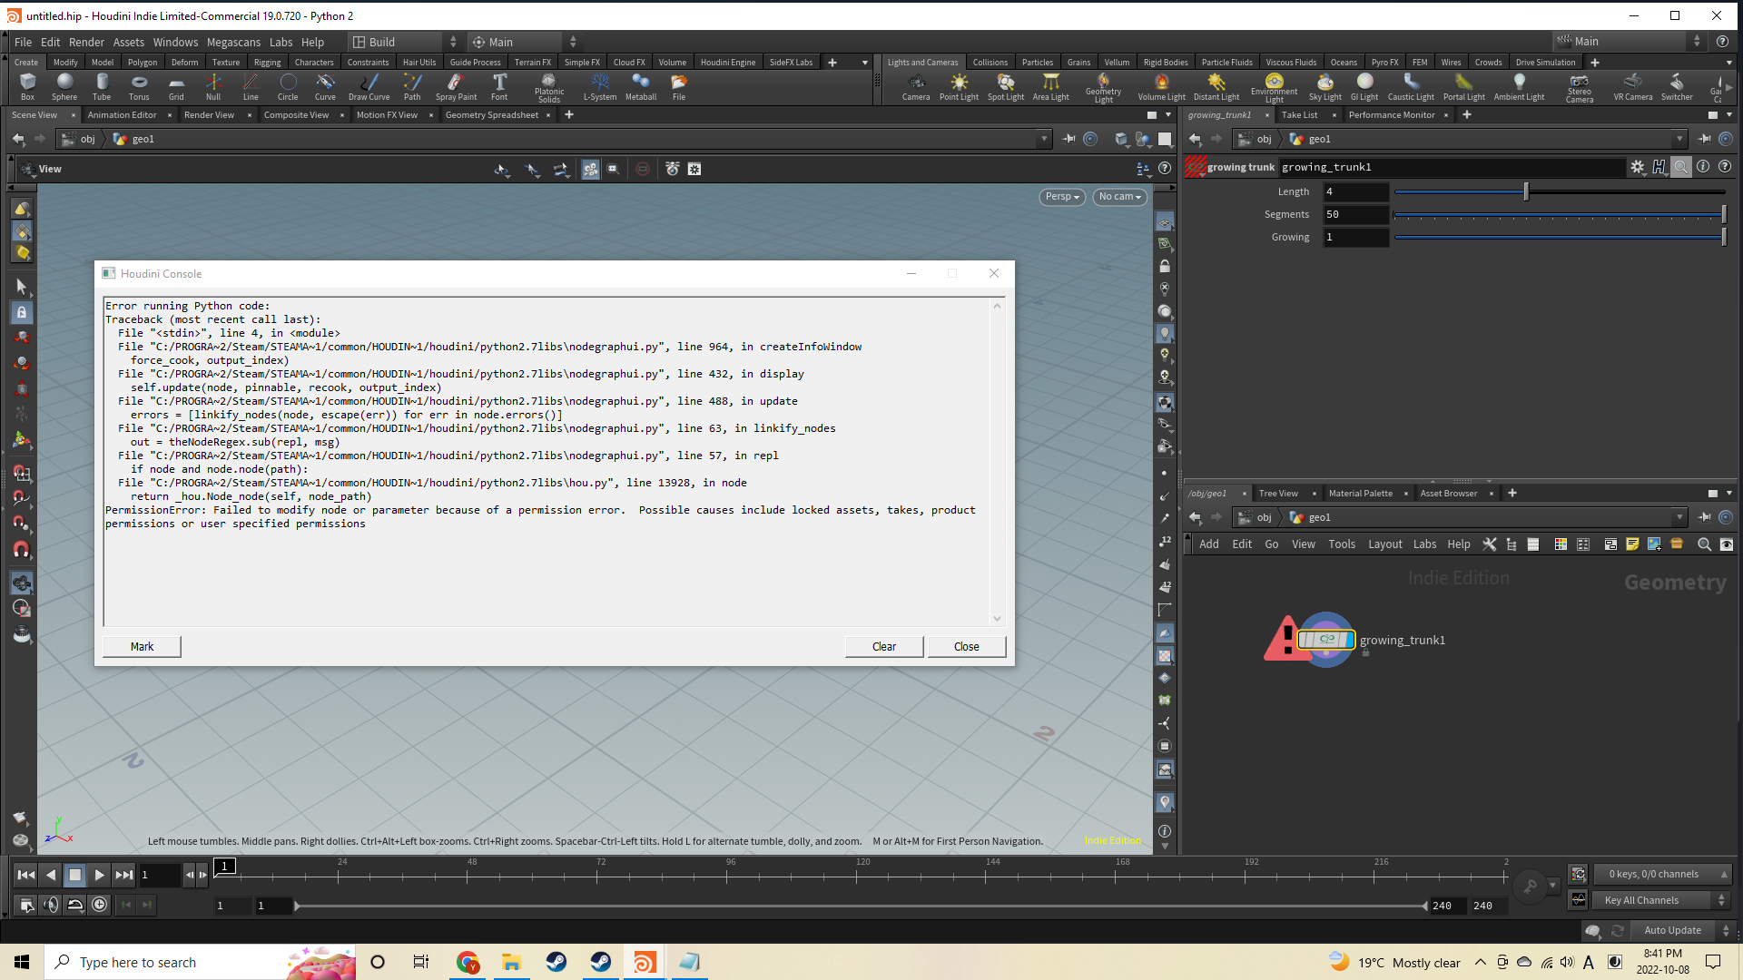Select the Font shelf tool

pyautogui.click(x=499, y=86)
